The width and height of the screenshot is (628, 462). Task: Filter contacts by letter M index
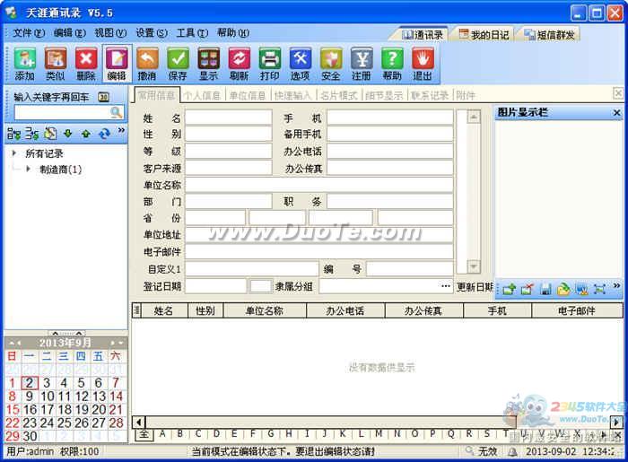(379, 433)
